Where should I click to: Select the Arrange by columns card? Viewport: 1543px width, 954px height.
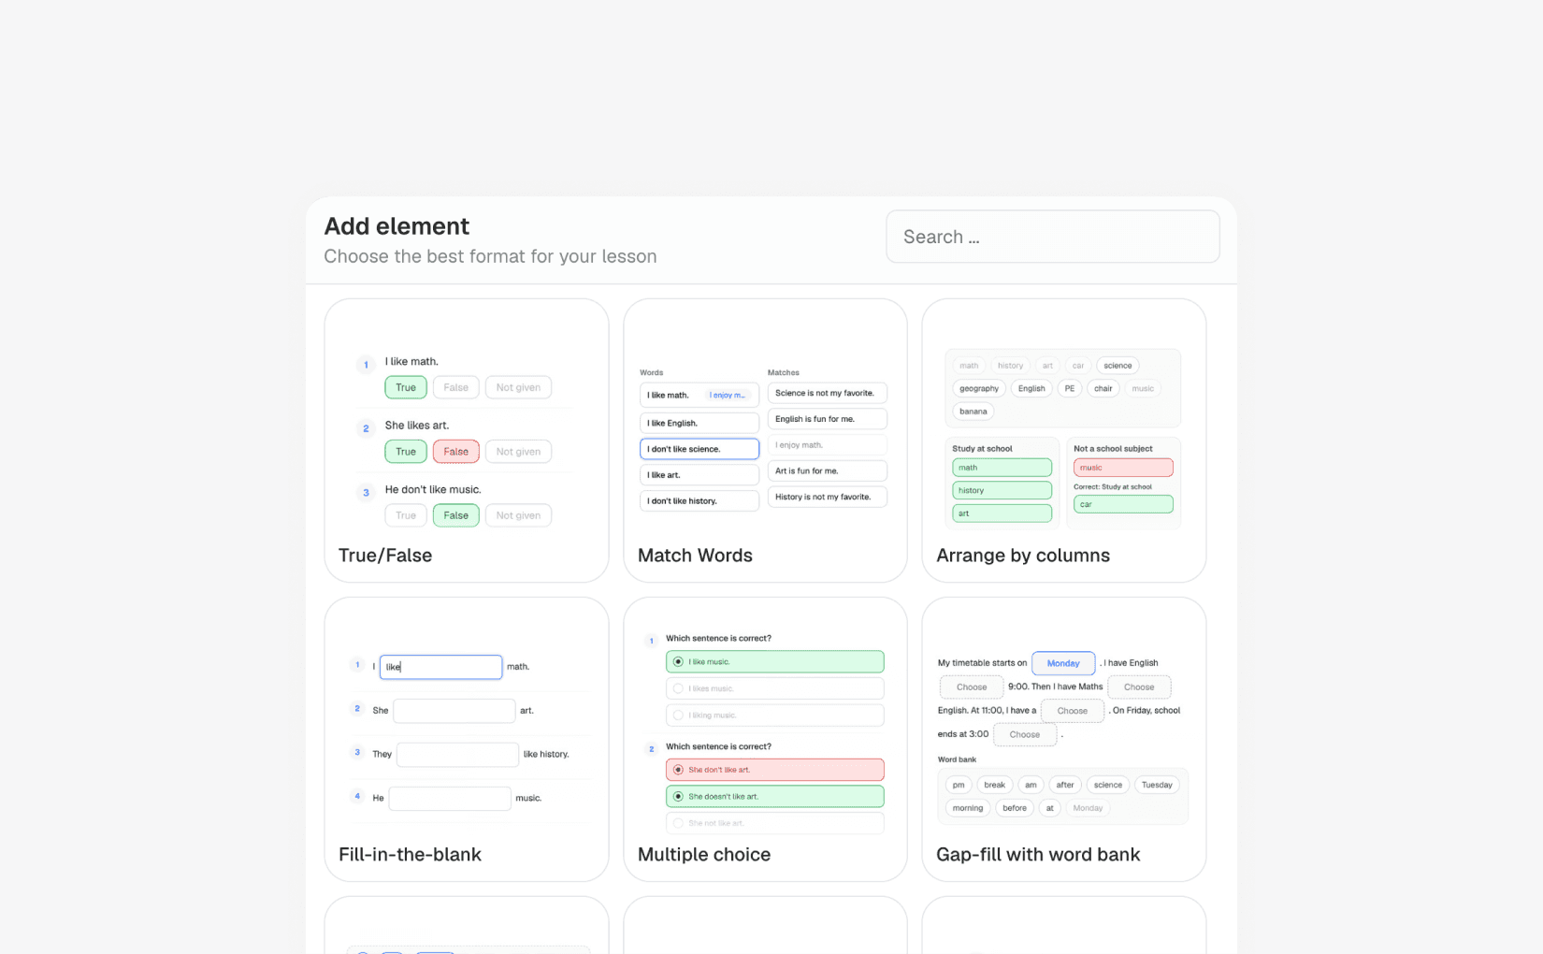[1063, 441]
